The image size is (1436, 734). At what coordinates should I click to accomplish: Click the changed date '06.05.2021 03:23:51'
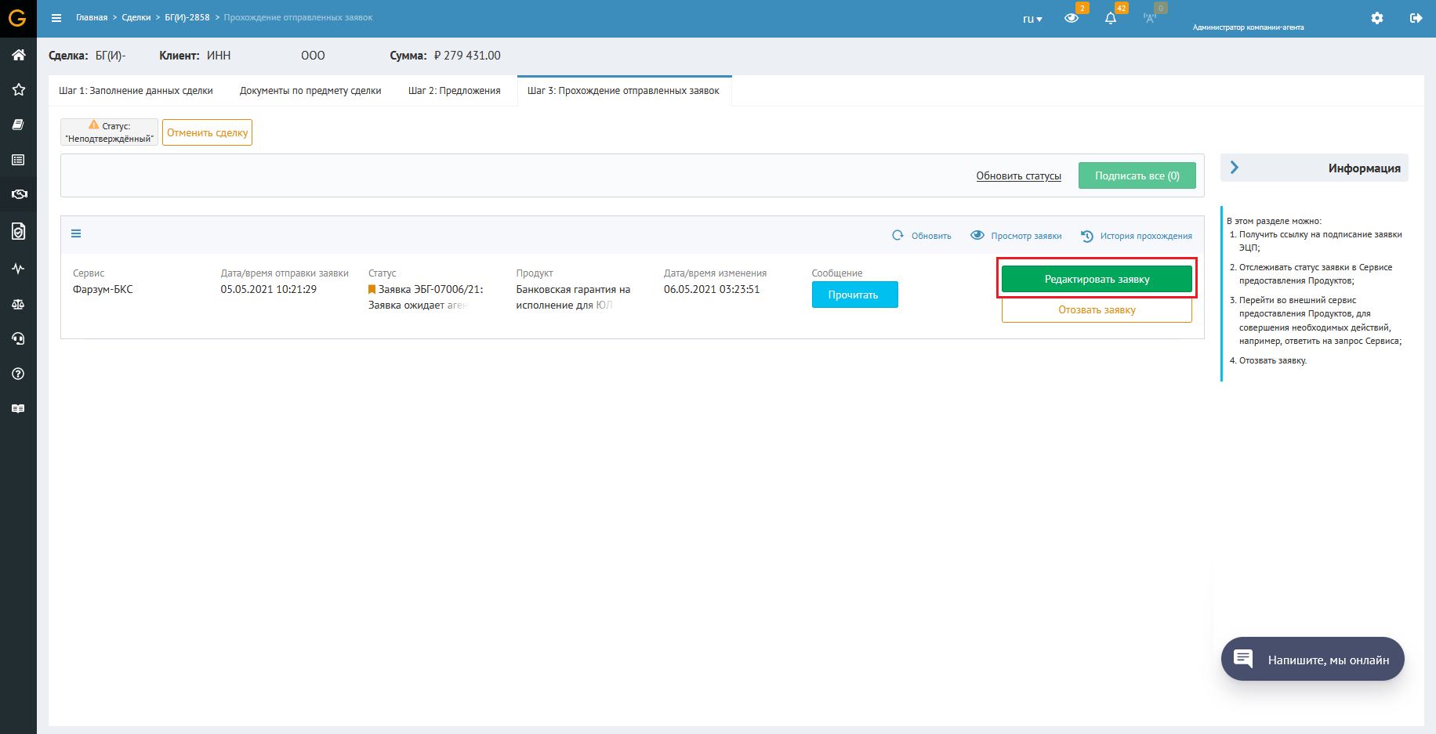point(712,290)
